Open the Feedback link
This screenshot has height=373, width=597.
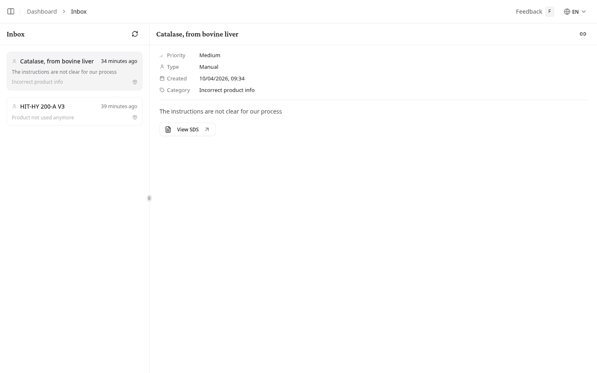pos(529,11)
